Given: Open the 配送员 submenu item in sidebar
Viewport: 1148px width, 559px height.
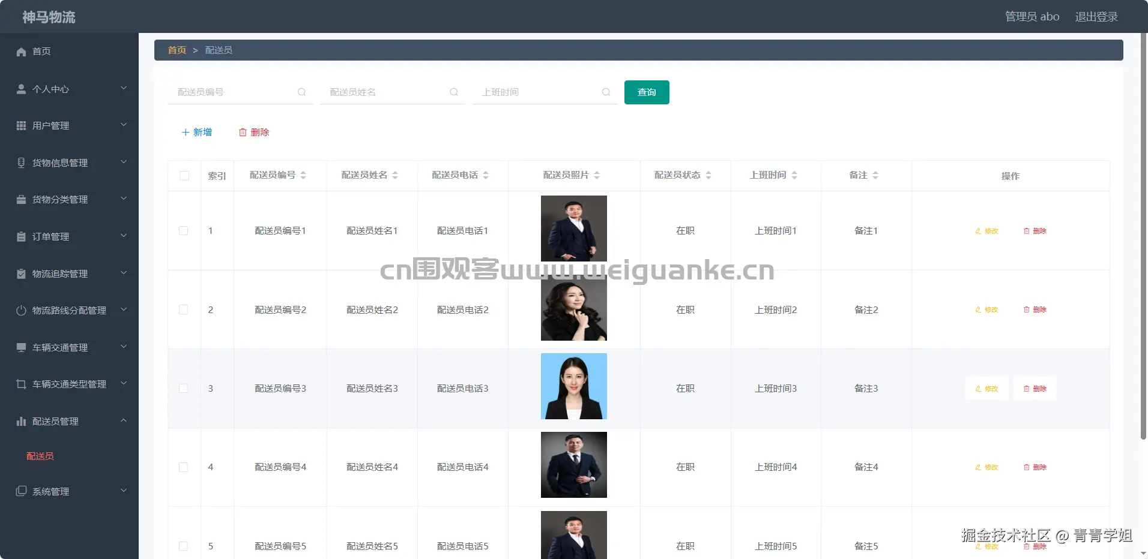Looking at the screenshot, I should coord(40,456).
